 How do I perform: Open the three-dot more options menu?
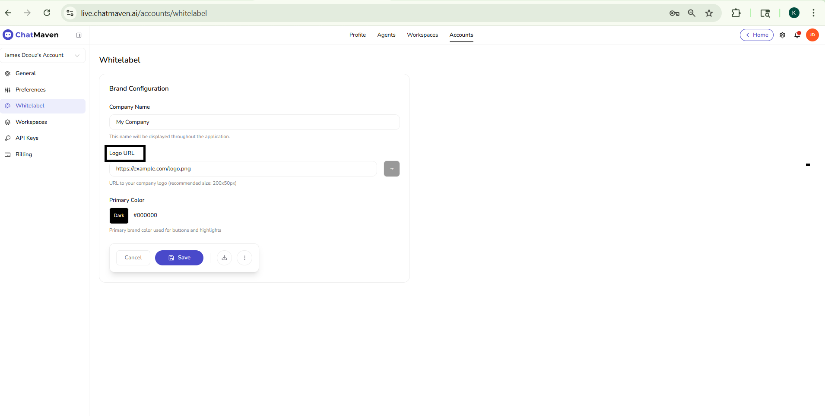pos(244,258)
